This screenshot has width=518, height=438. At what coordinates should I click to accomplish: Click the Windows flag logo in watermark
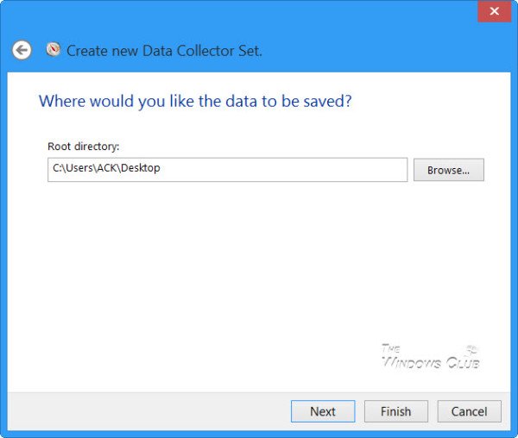coord(471,350)
